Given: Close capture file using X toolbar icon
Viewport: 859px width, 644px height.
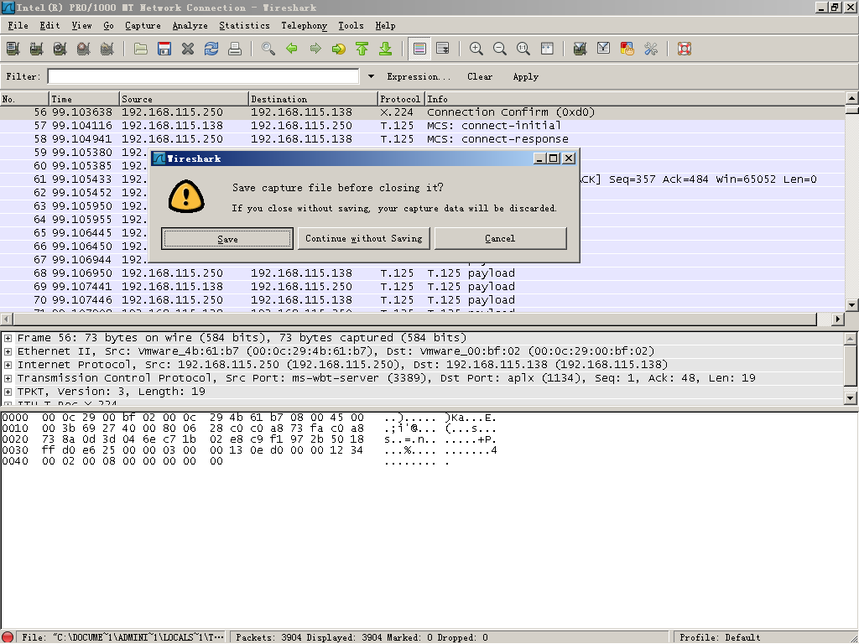Looking at the screenshot, I should [x=188, y=49].
